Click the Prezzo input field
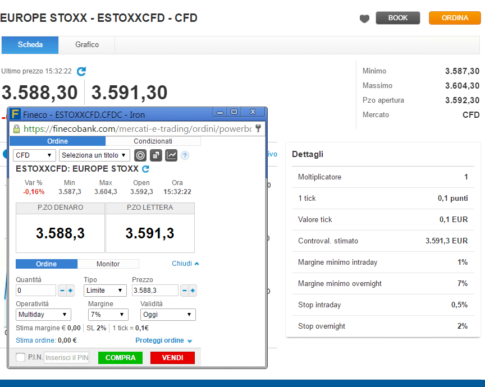This screenshot has width=485, height=387. click(155, 291)
